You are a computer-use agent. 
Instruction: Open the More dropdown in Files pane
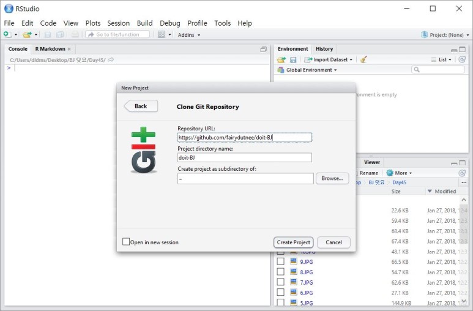tap(399, 173)
